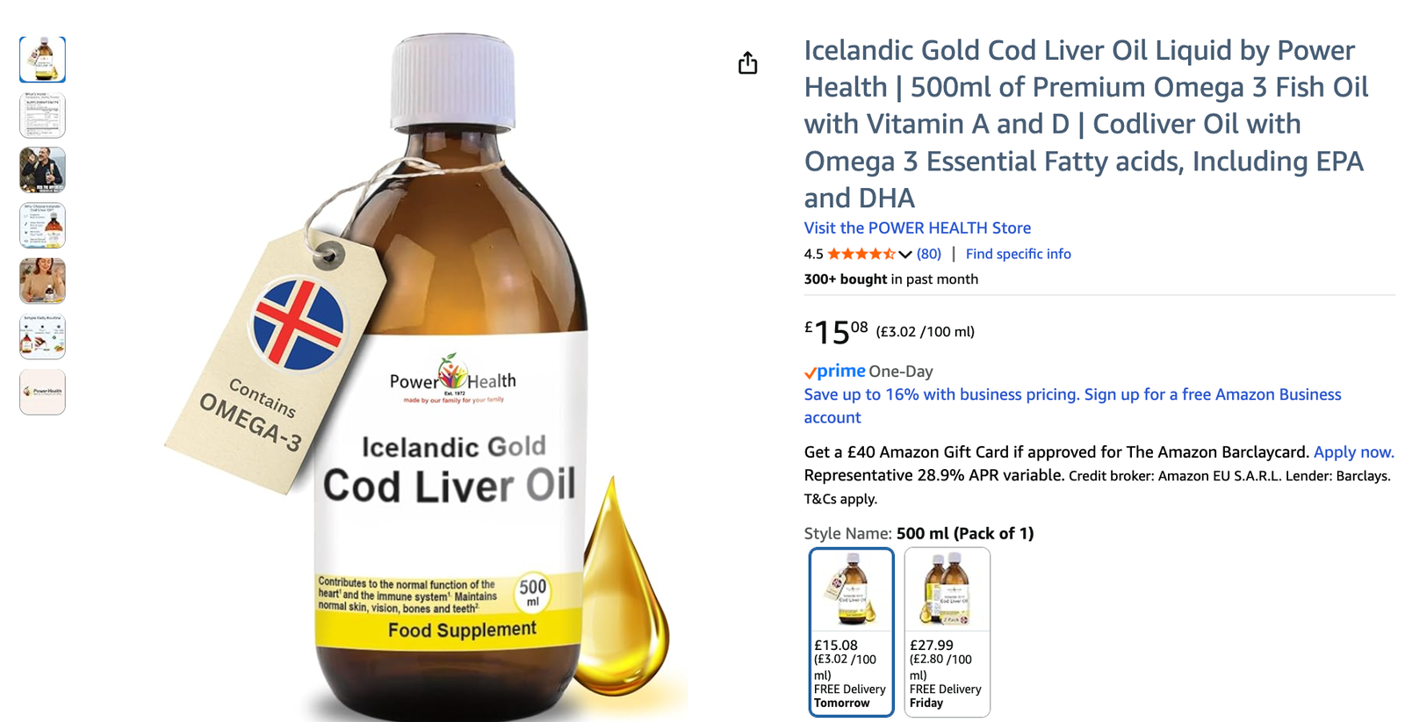
Task: Click the star rating icons
Action: pos(861,254)
